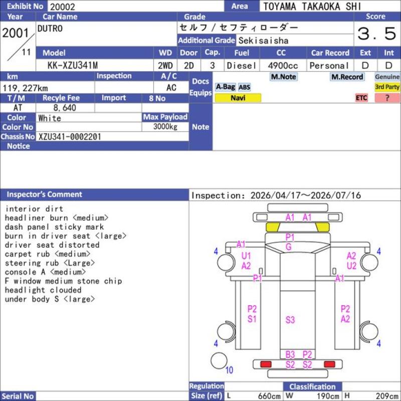401x401 pixels.
Task: Click the left red taillight on diagram
Action: tap(266, 364)
